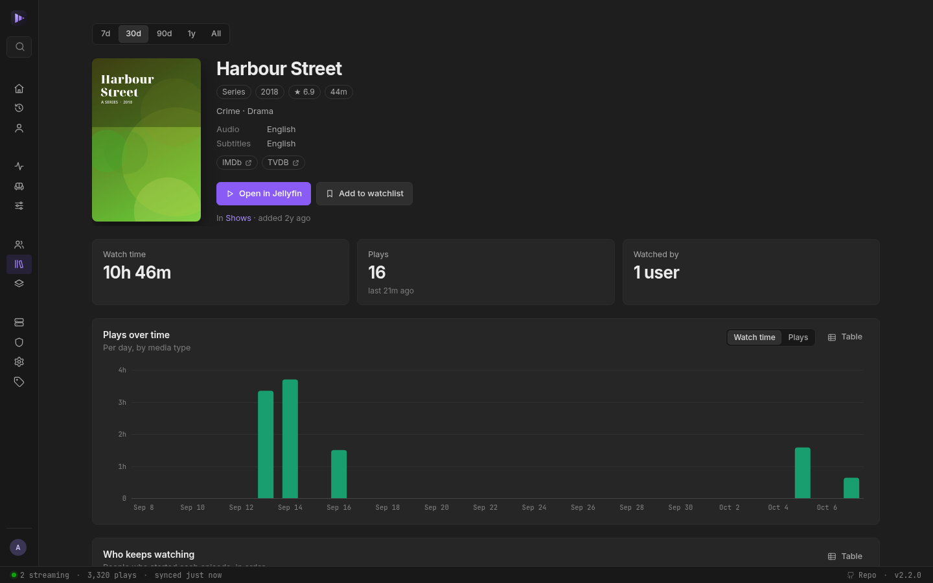
Task: Open the search icon in the sidebar
Action: click(x=19, y=47)
